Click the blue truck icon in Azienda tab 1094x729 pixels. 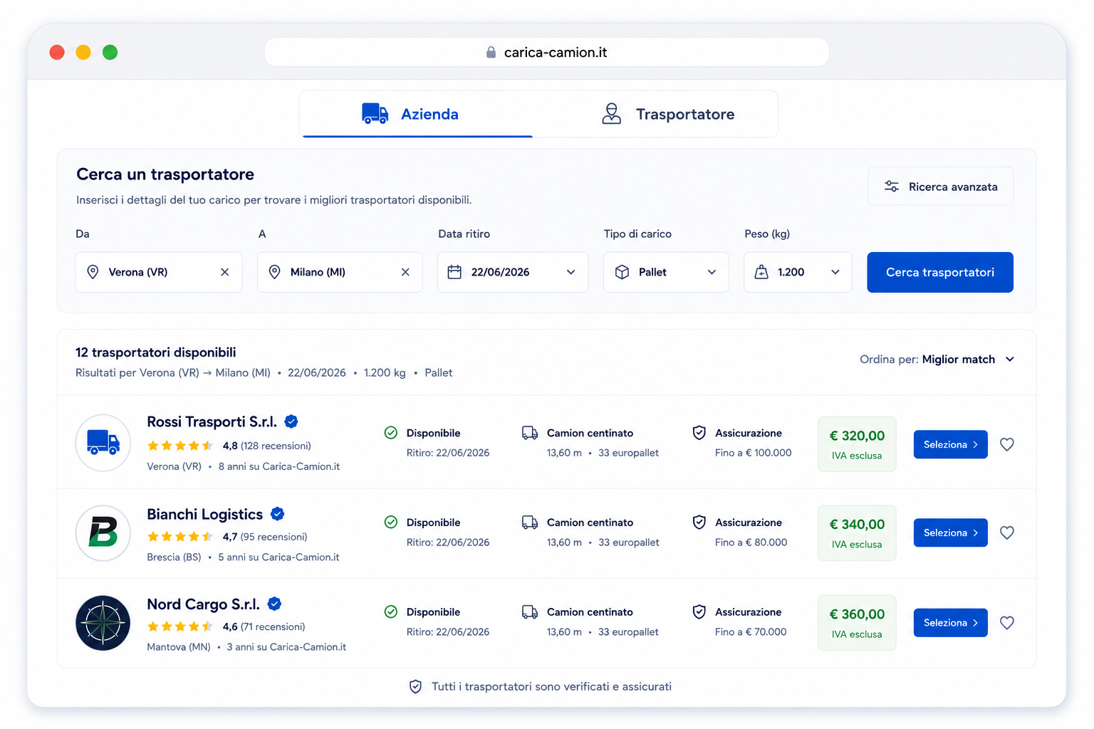[x=375, y=114]
